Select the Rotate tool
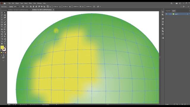Viewport: 190px width, 107px height. (2, 27)
